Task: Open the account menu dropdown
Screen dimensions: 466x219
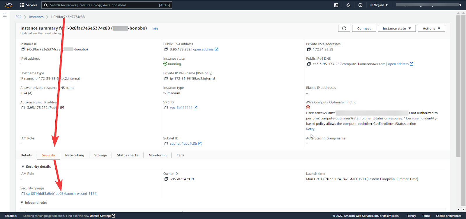Action: 429,5
